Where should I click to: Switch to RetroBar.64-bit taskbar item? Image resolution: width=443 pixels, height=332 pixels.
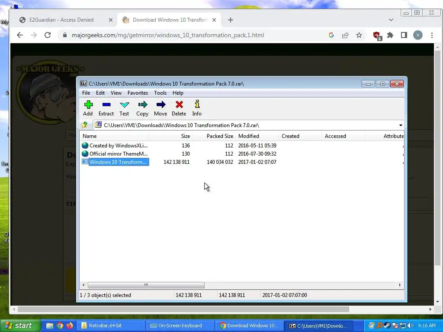[111, 326]
